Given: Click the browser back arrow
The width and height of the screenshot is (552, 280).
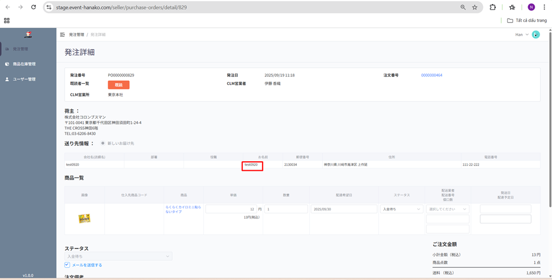Looking at the screenshot, I should [7, 7].
